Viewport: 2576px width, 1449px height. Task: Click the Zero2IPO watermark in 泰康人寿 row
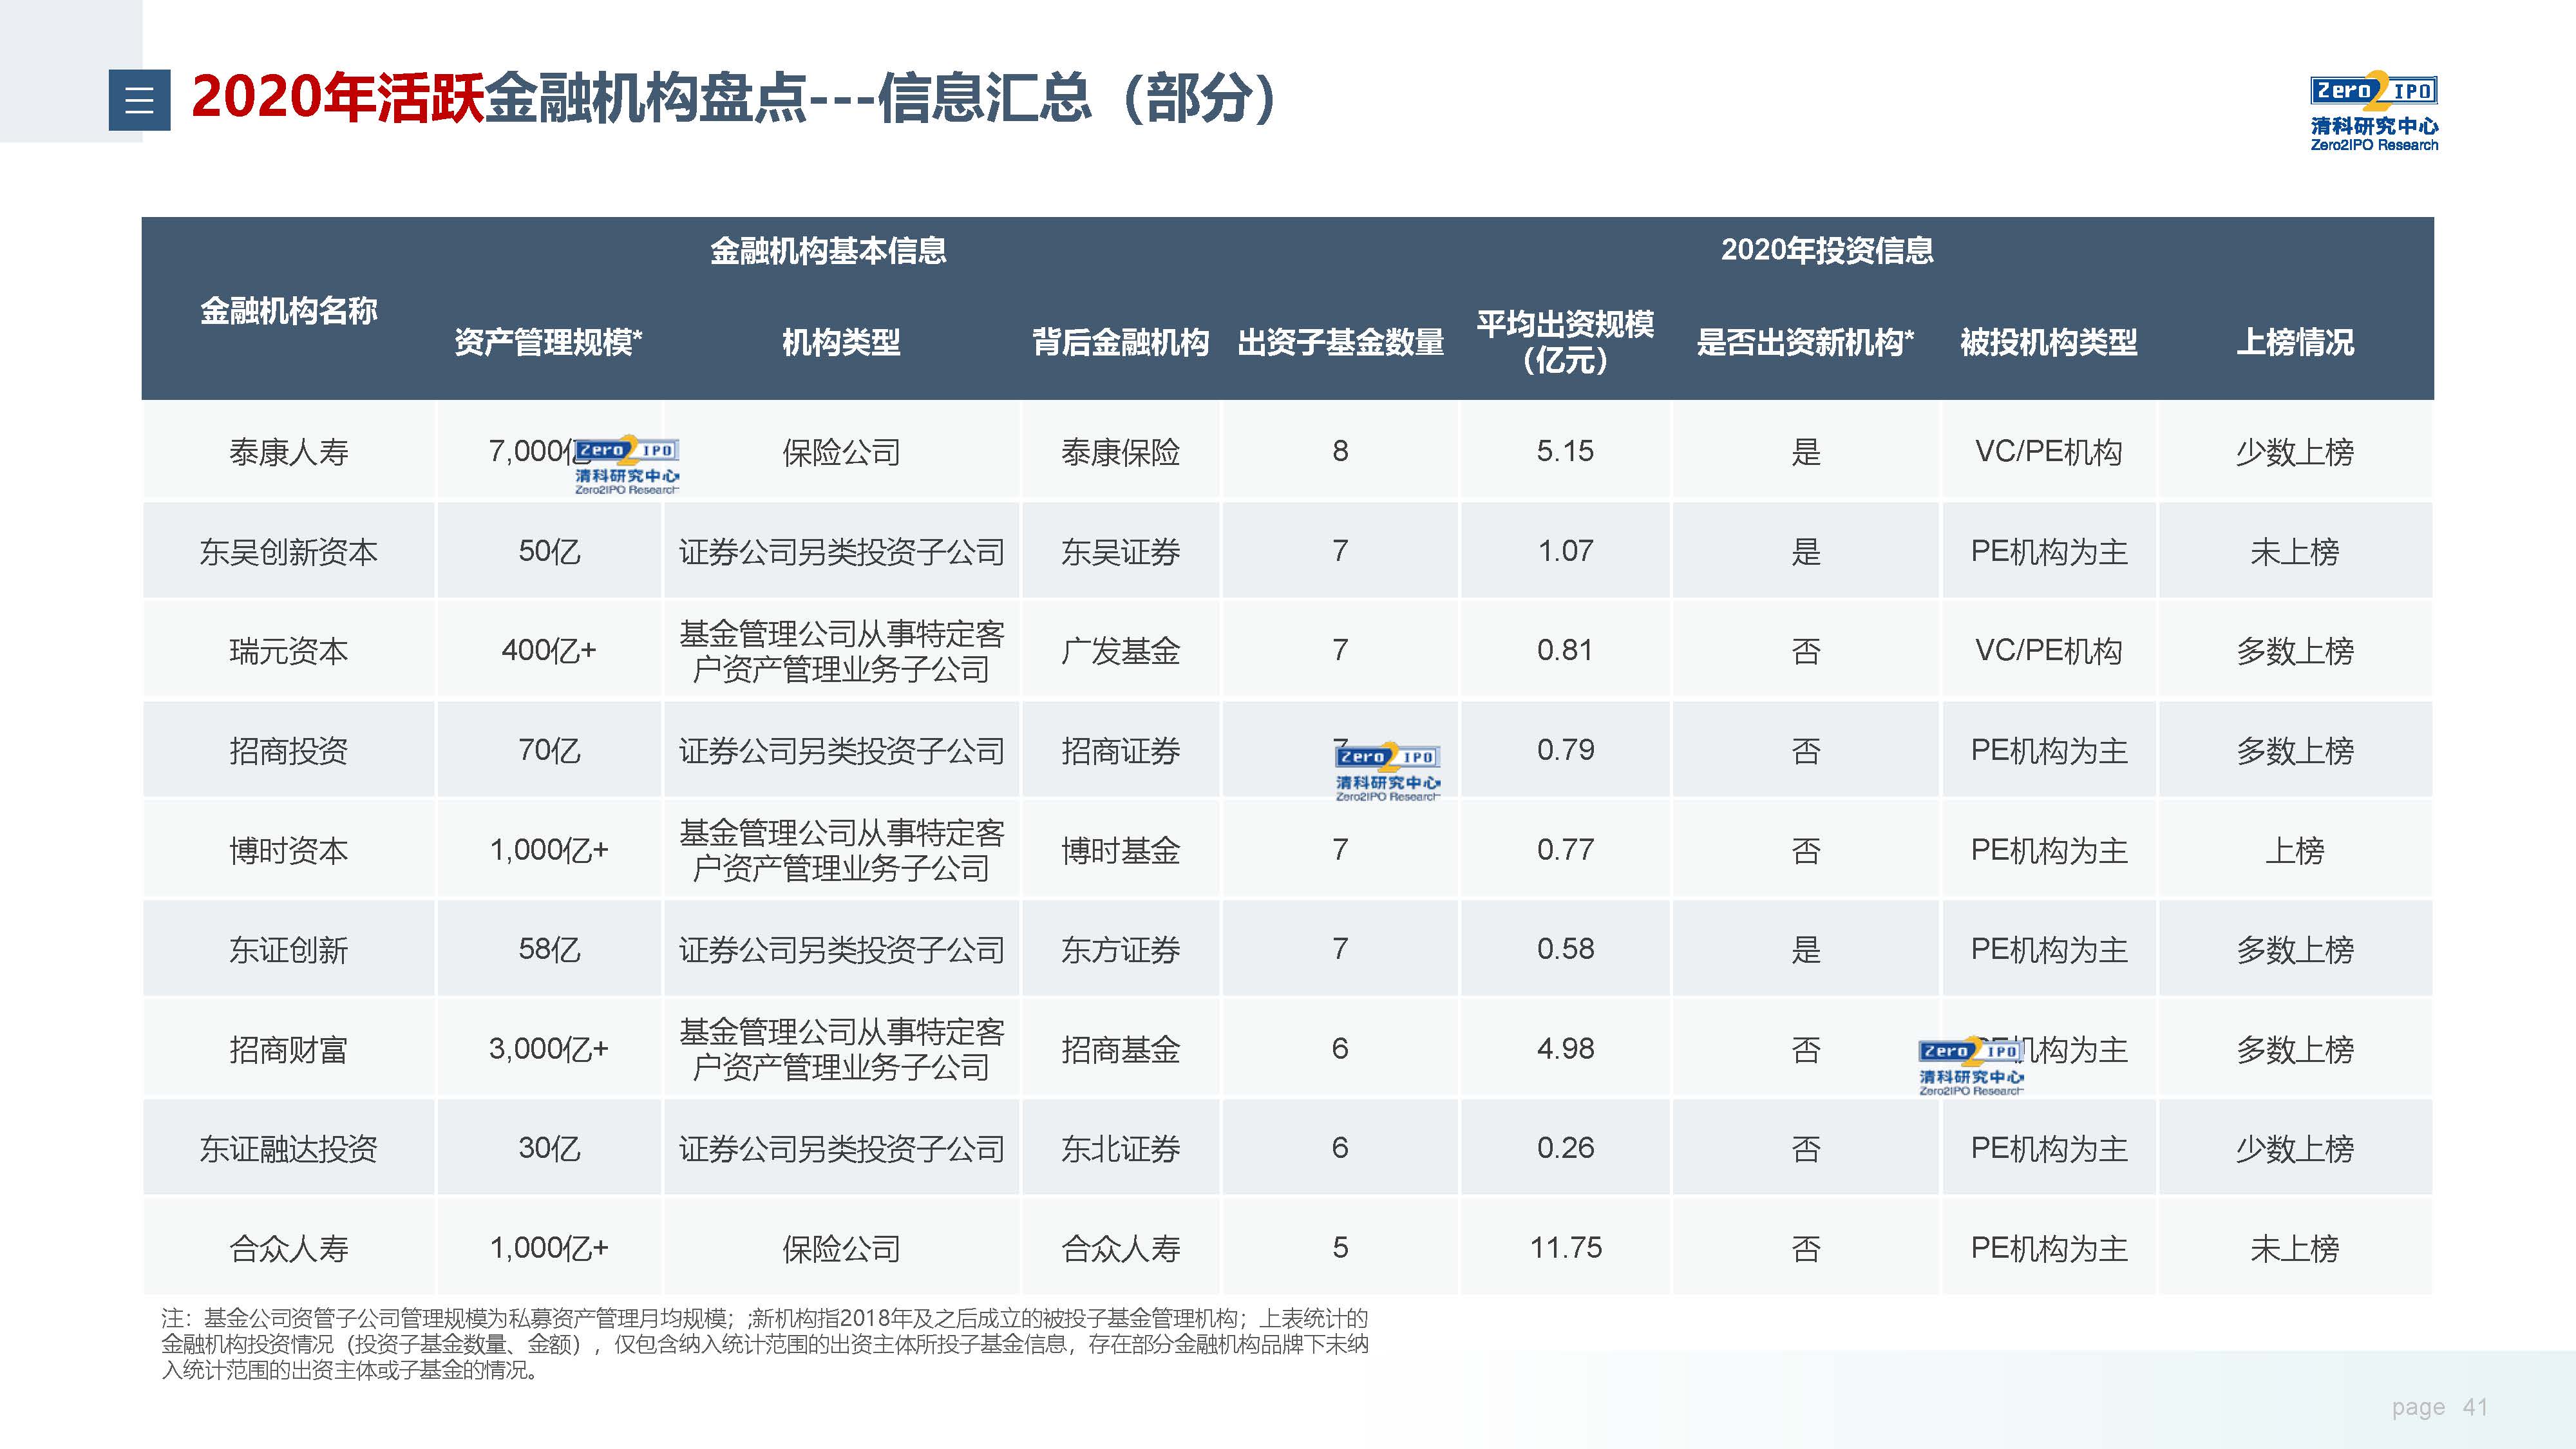[x=627, y=464]
